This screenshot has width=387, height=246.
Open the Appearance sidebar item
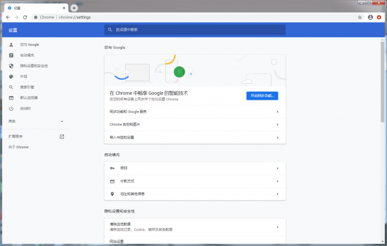click(24, 77)
